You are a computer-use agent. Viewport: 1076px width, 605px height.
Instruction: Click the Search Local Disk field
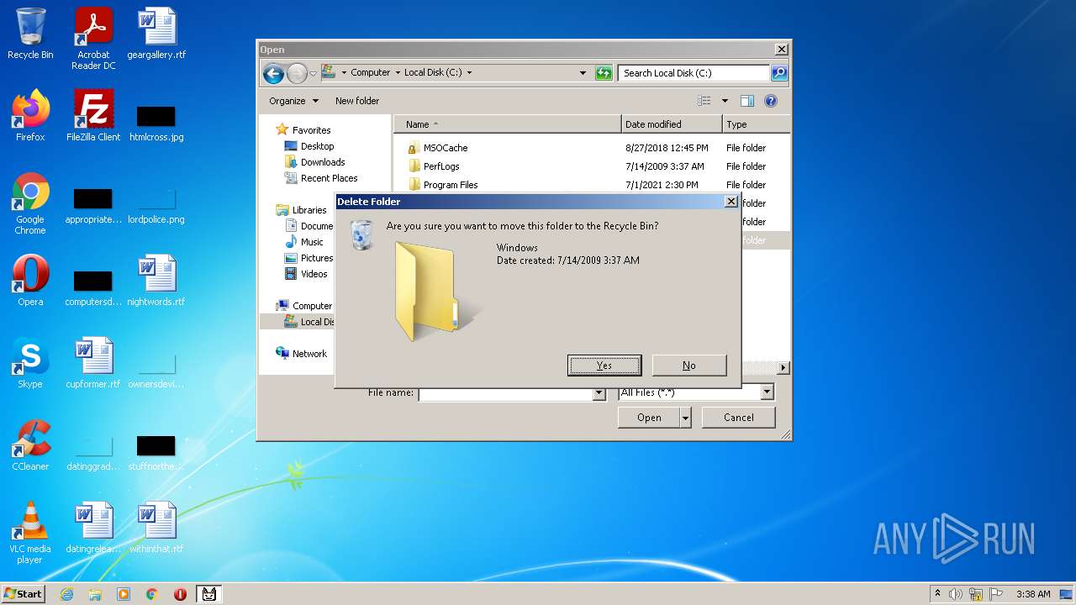694,73
